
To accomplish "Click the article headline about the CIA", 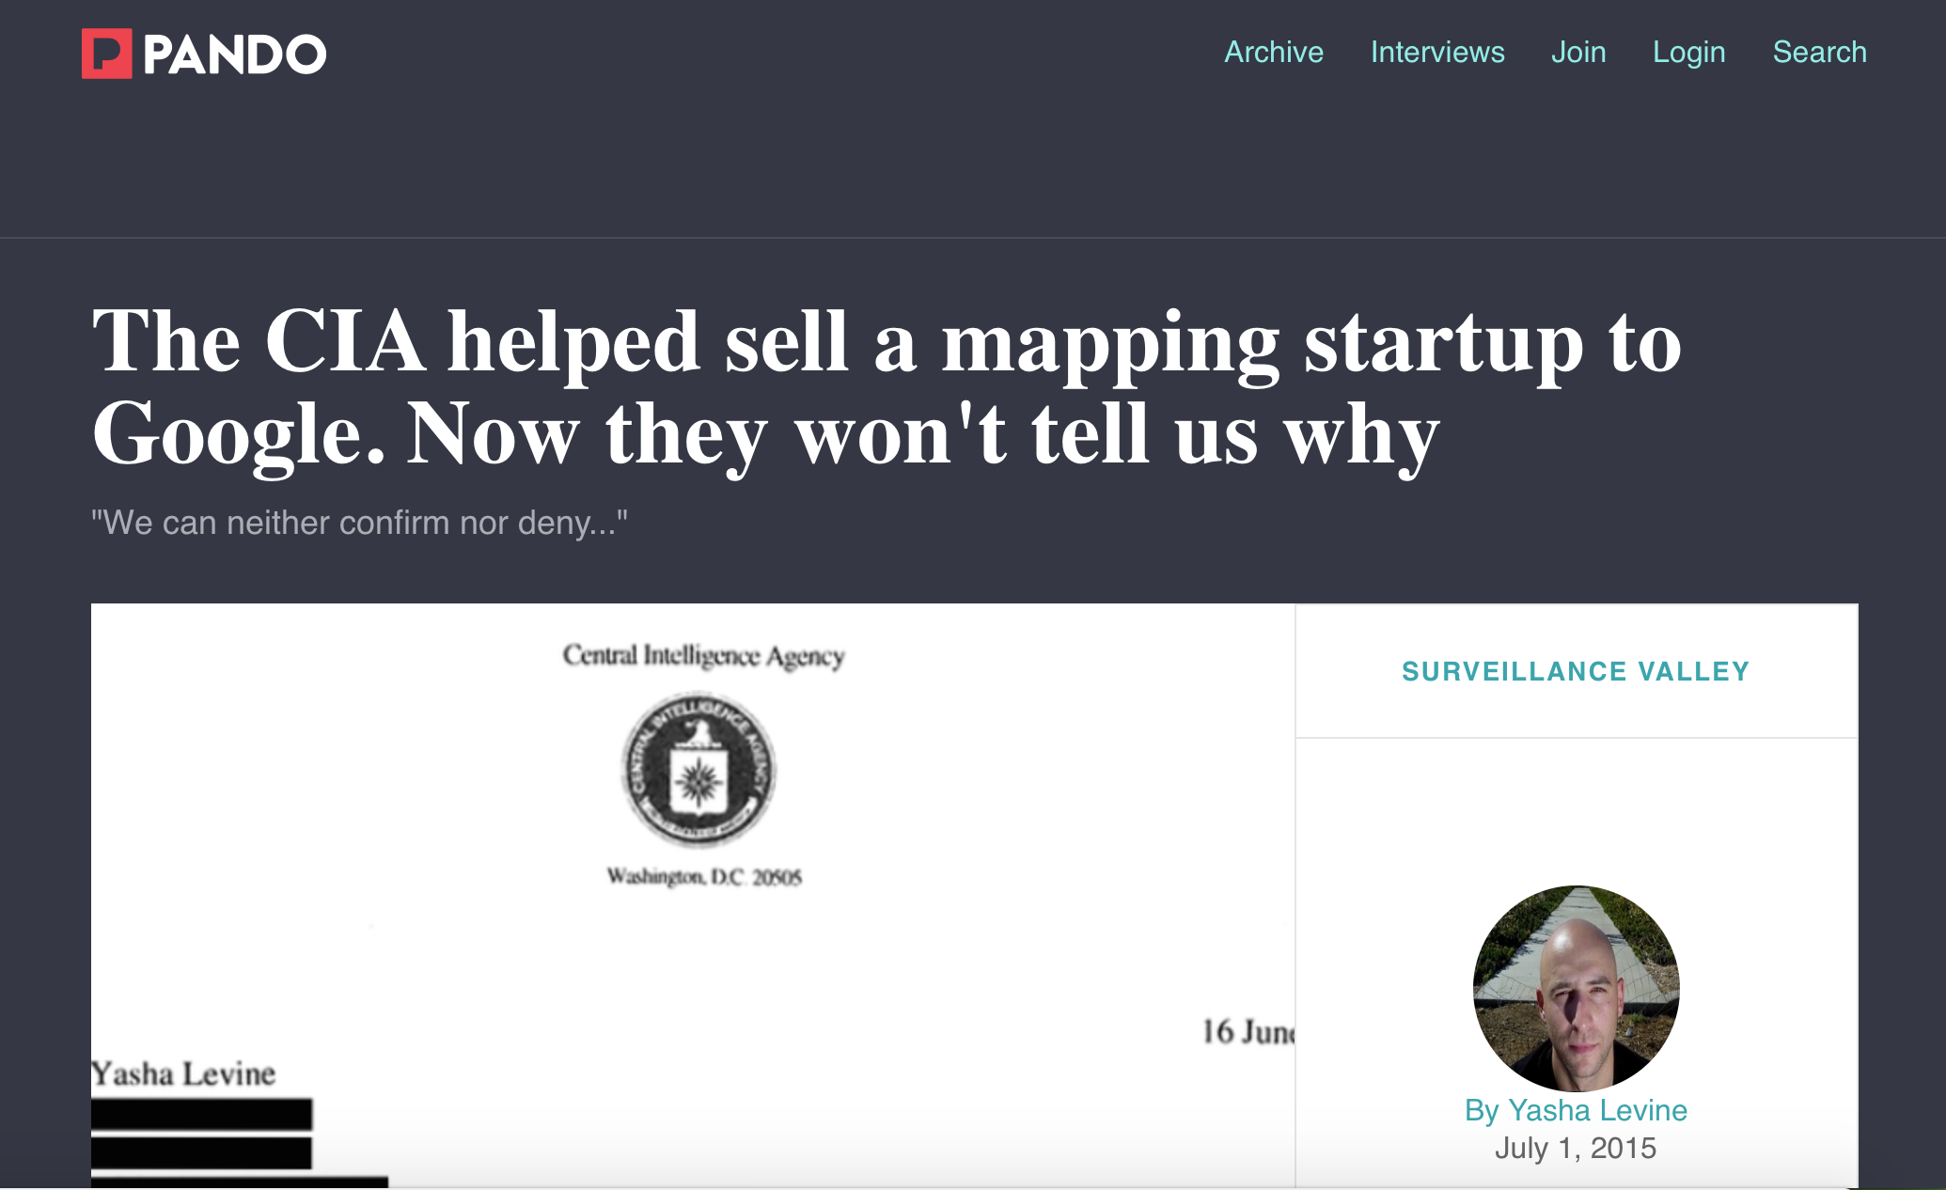I will pyautogui.click(x=886, y=387).
